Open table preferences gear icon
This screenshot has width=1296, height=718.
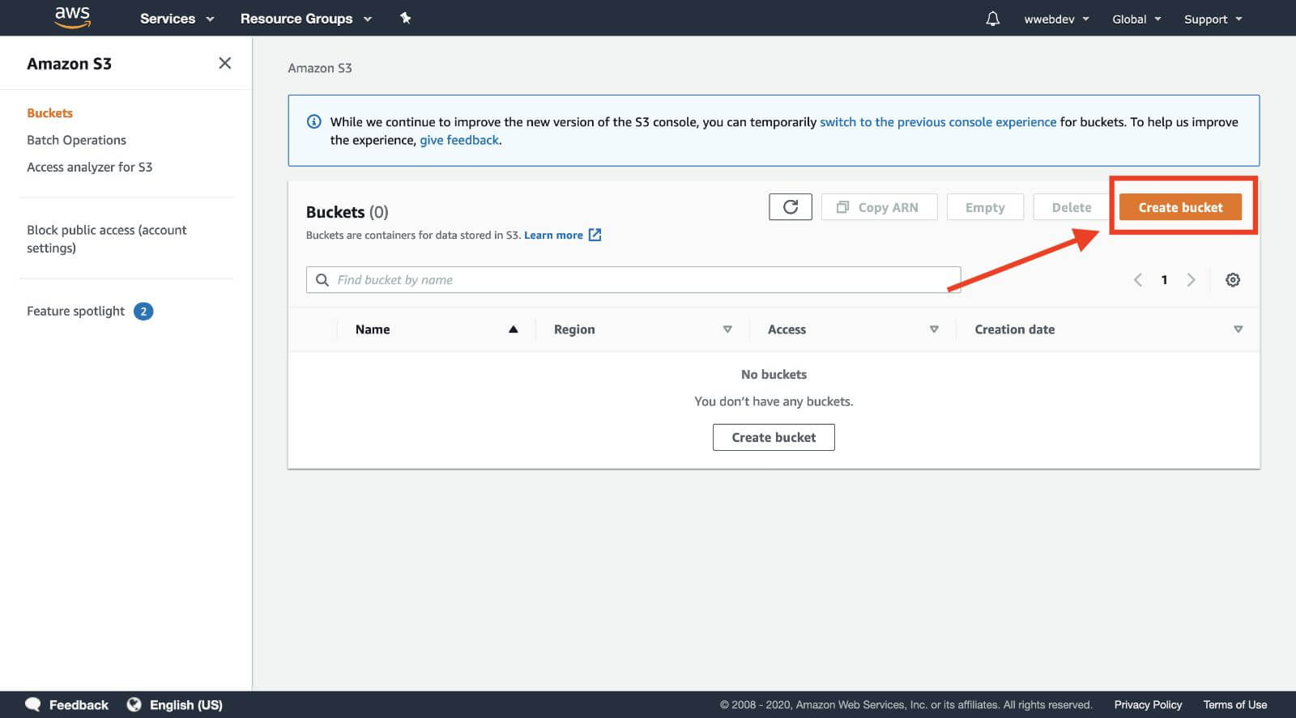(x=1233, y=280)
